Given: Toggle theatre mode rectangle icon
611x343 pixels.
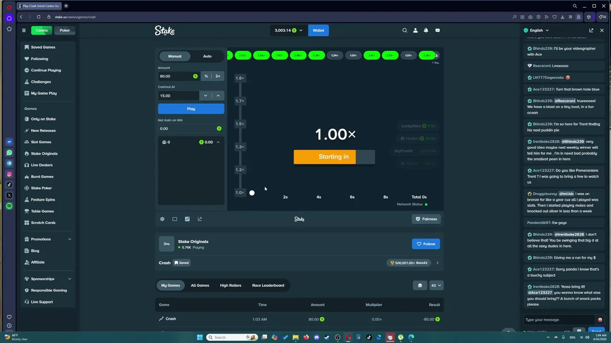Looking at the screenshot, I should coord(175,219).
